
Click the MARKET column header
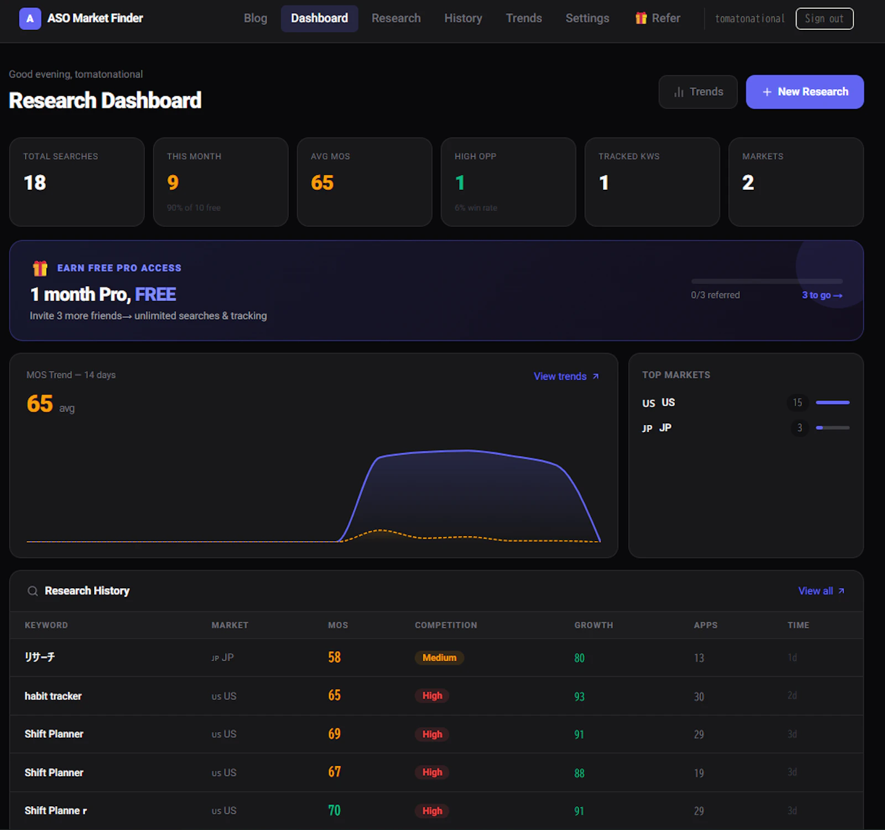pyautogui.click(x=230, y=625)
